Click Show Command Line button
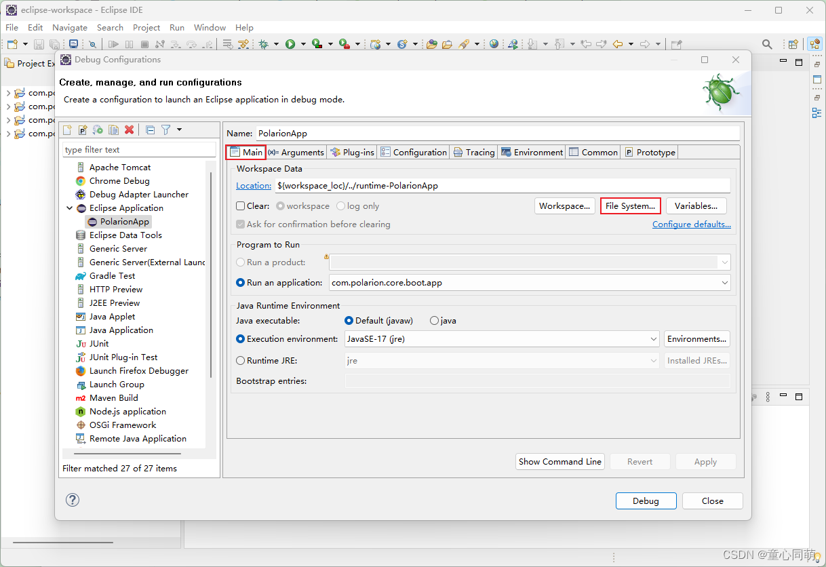826x567 pixels. click(560, 461)
